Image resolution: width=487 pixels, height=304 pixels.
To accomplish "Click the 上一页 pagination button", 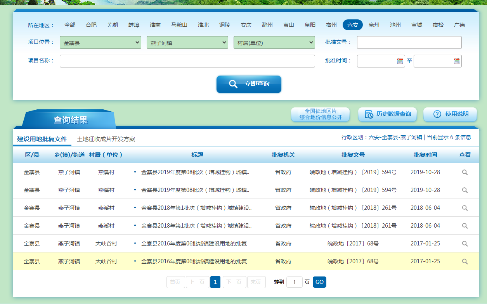I will click(198, 282).
